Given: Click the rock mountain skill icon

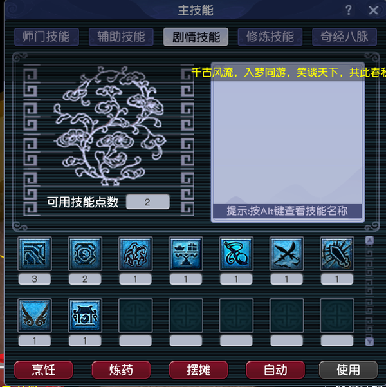Looking at the screenshot, I should [x=135, y=254].
